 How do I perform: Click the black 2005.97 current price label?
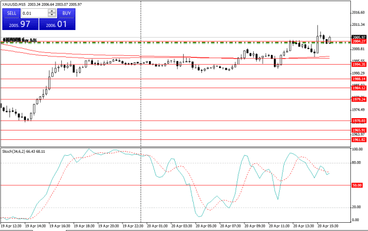[x=359, y=37]
